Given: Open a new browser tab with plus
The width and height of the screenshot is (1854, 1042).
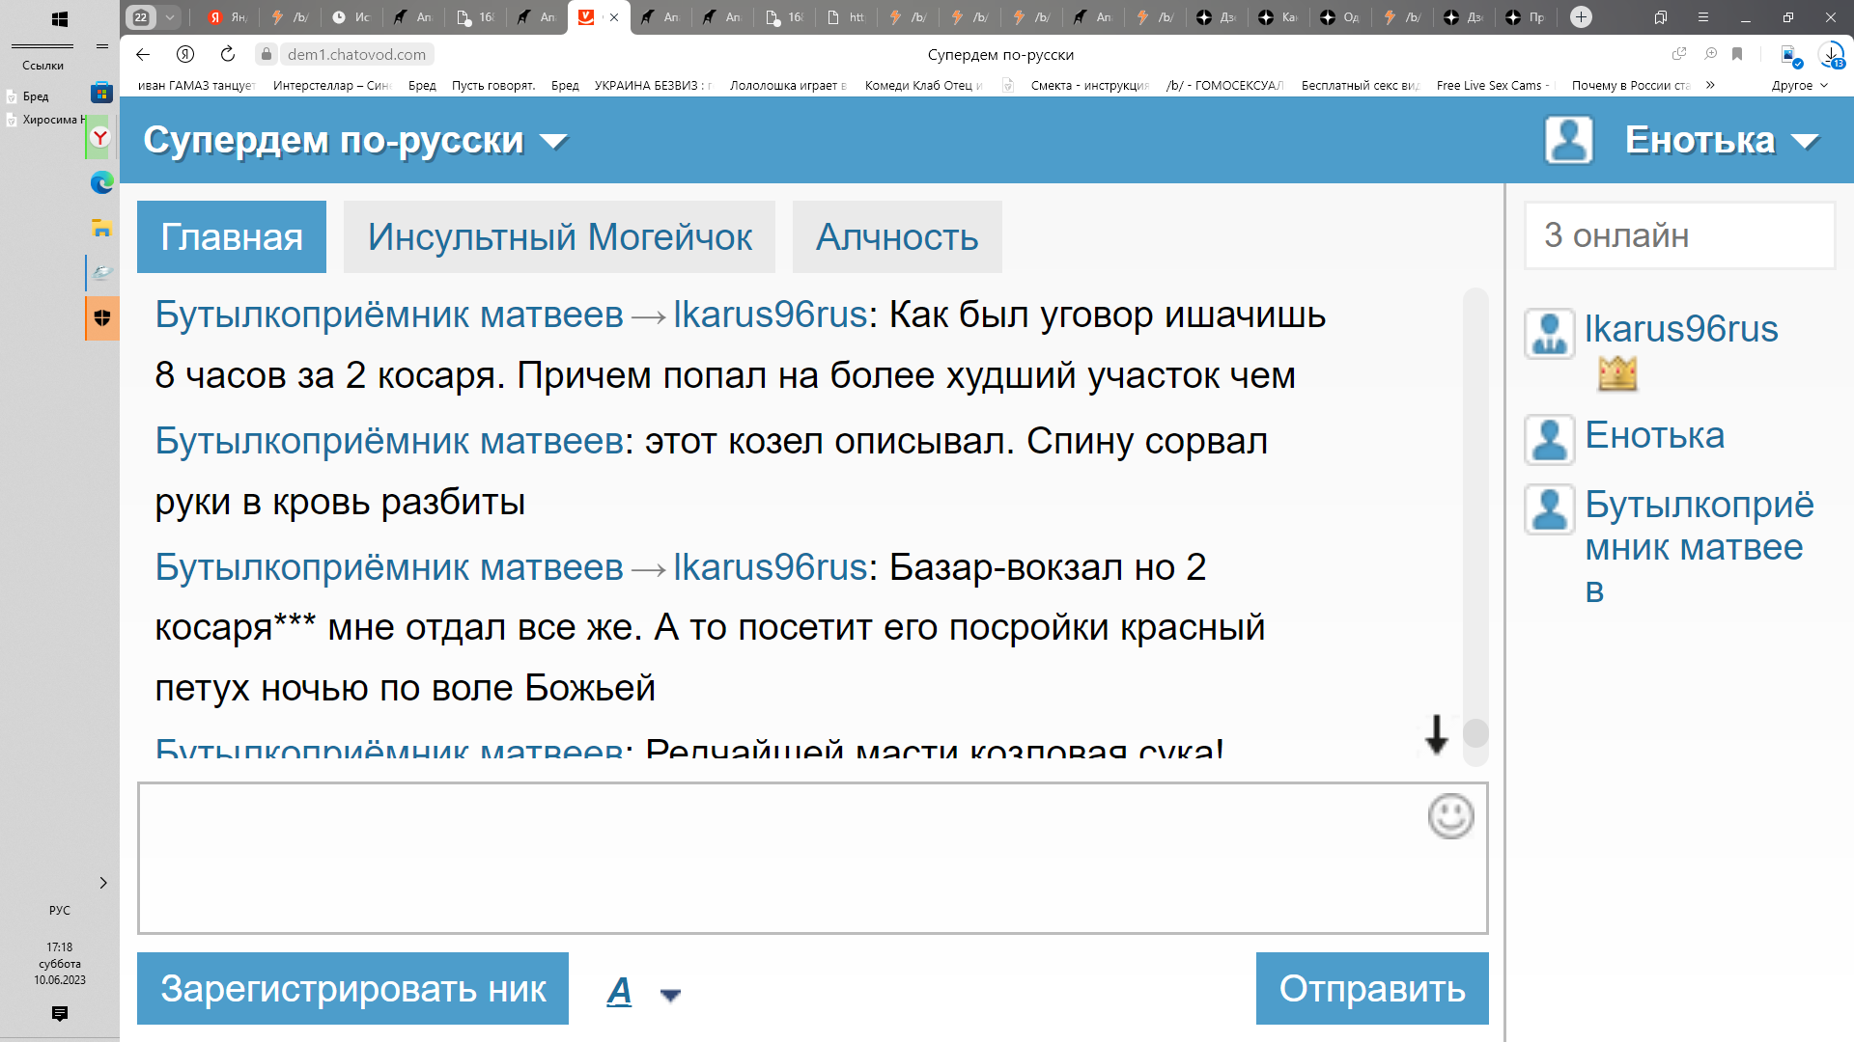Looking at the screenshot, I should tap(1581, 16).
